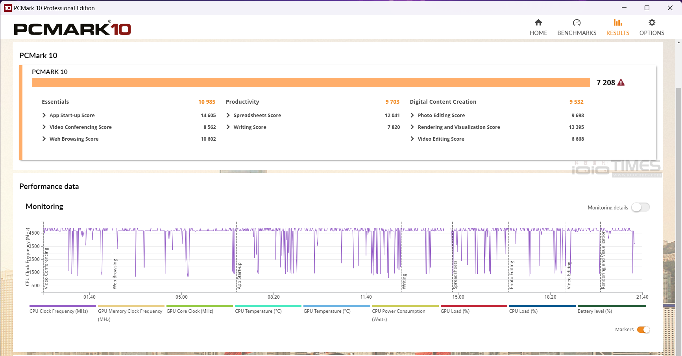Expand the Spreadsheets Score details

click(x=228, y=116)
